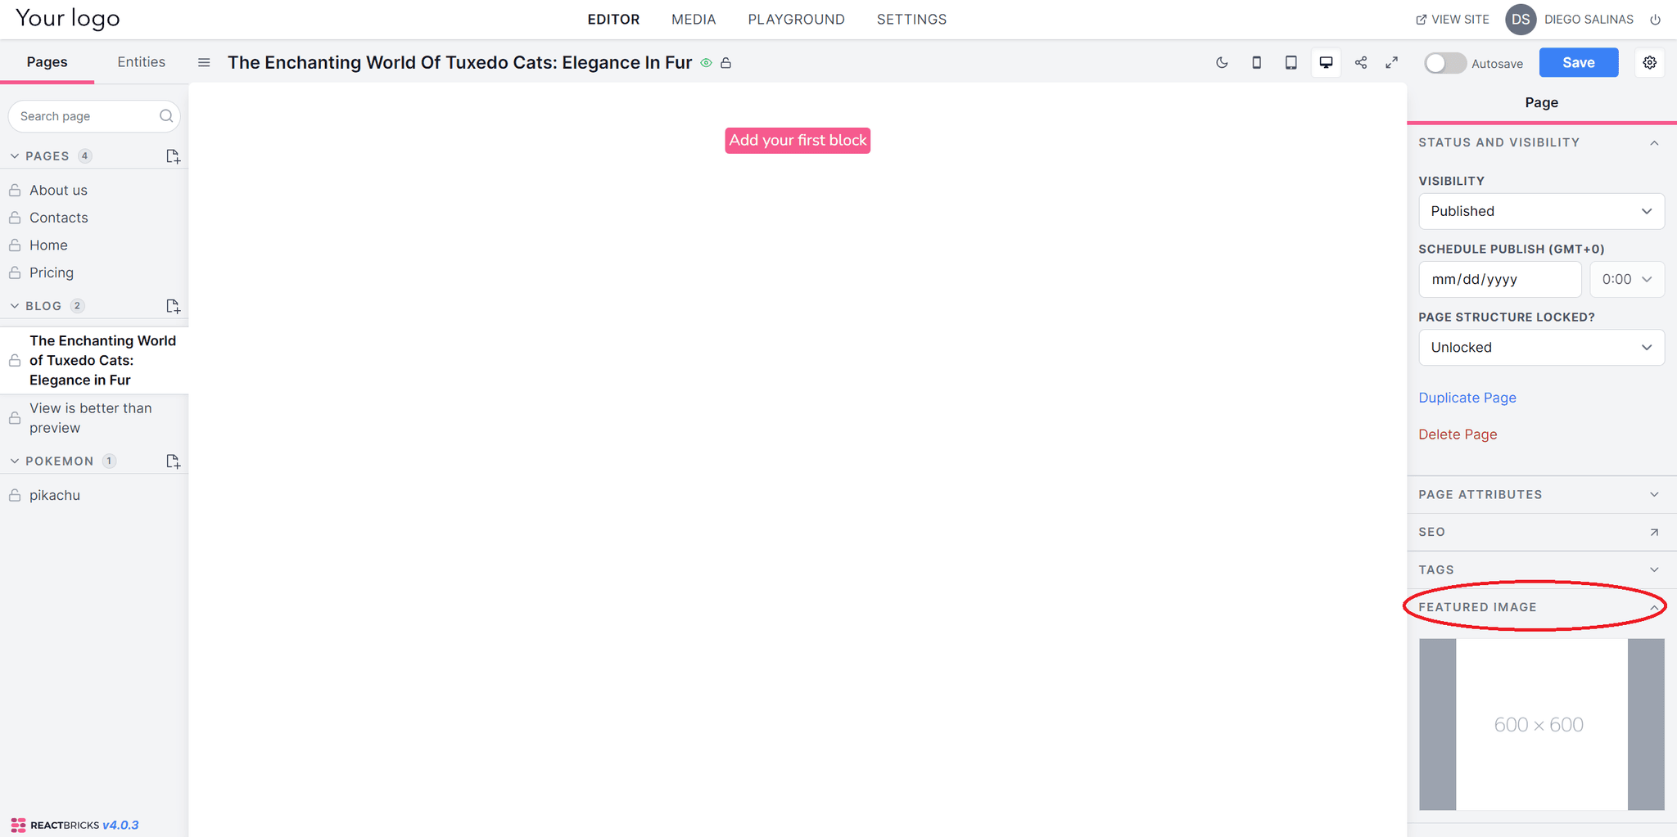Add a new page in BLOG section
Image resolution: width=1677 pixels, height=837 pixels.
tap(173, 306)
